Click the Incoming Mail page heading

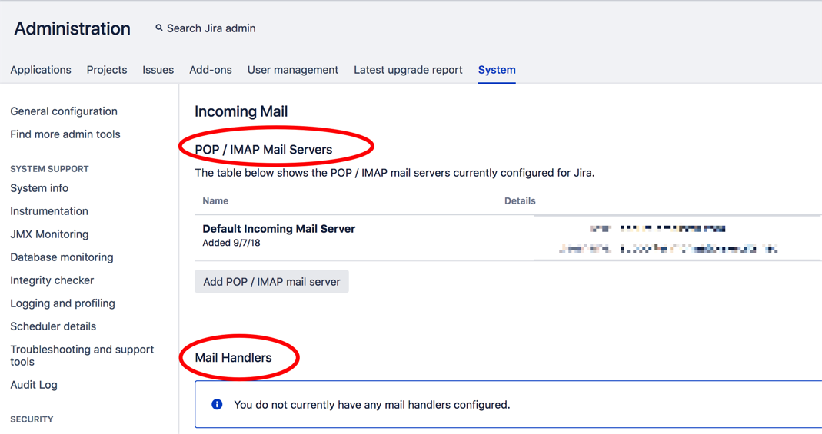click(241, 111)
